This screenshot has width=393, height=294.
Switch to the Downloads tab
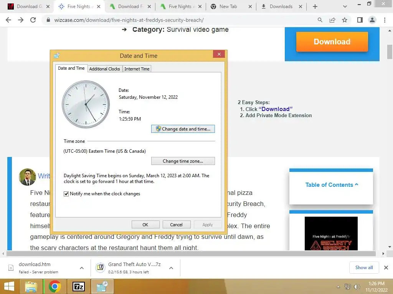(281, 7)
